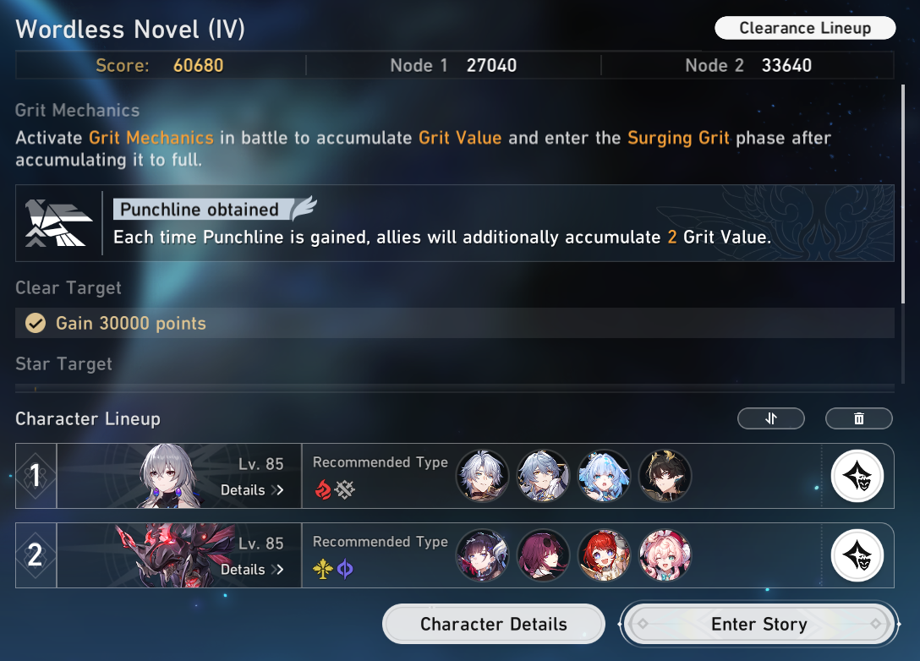Click the vertical scrollbar on the right
Screen dimensions: 920x661
tap(903, 194)
